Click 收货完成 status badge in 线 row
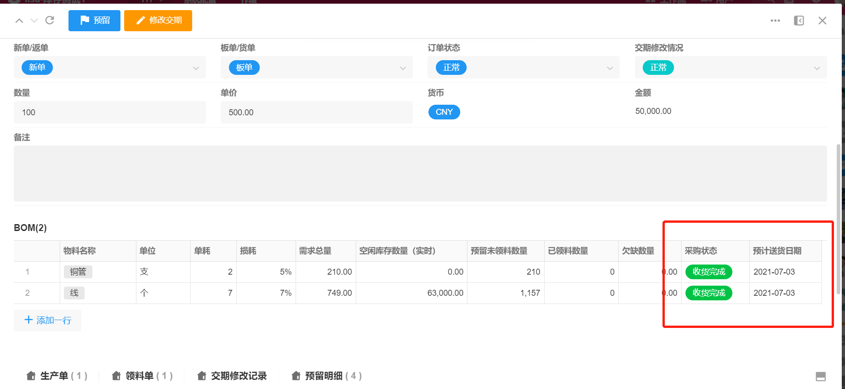The height and width of the screenshot is (389, 845). [709, 293]
